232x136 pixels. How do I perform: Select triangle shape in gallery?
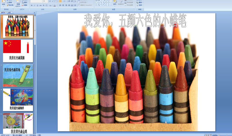click(x=99, y=2)
